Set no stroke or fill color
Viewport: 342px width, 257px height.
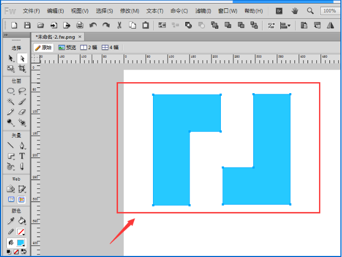click(x=16, y=252)
